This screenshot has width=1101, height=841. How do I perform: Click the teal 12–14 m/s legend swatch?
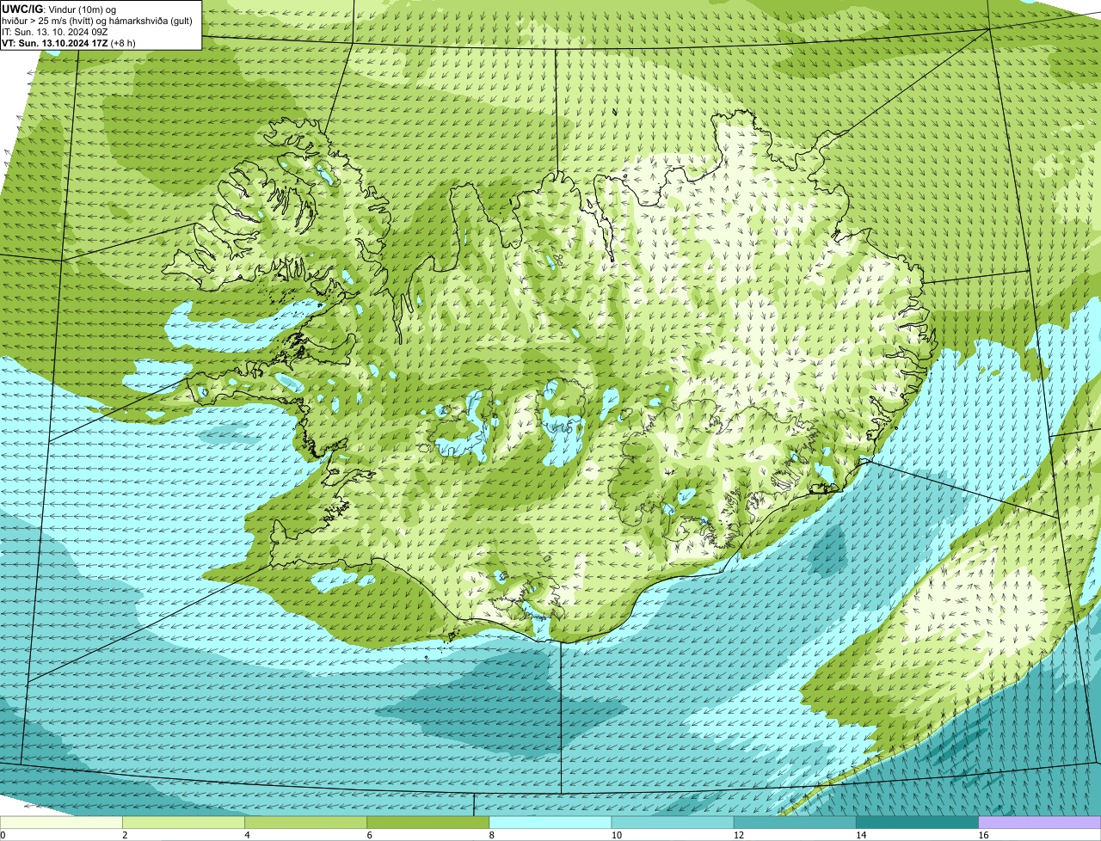795,822
